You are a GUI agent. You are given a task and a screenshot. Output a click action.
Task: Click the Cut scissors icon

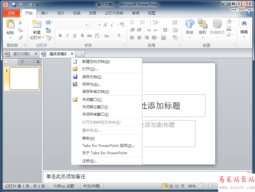pos(20,22)
